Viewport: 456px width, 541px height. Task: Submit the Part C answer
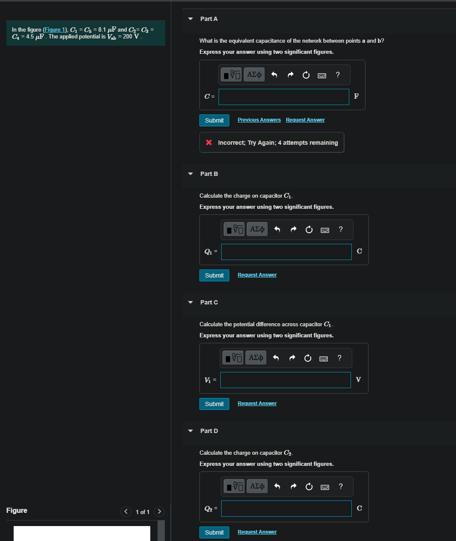(214, 404)
